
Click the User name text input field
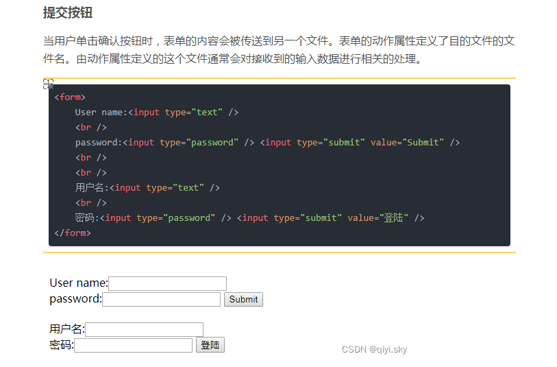tap(167, 283)
